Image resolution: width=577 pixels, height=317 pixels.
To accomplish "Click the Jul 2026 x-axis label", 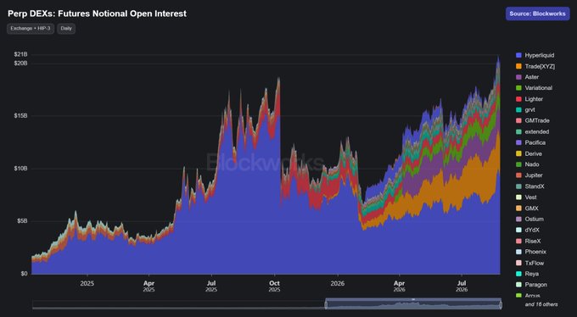I will pos(462,286).
